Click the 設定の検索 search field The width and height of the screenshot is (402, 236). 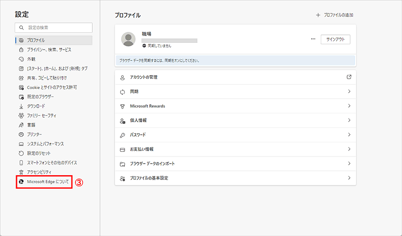tap(54, 28)
